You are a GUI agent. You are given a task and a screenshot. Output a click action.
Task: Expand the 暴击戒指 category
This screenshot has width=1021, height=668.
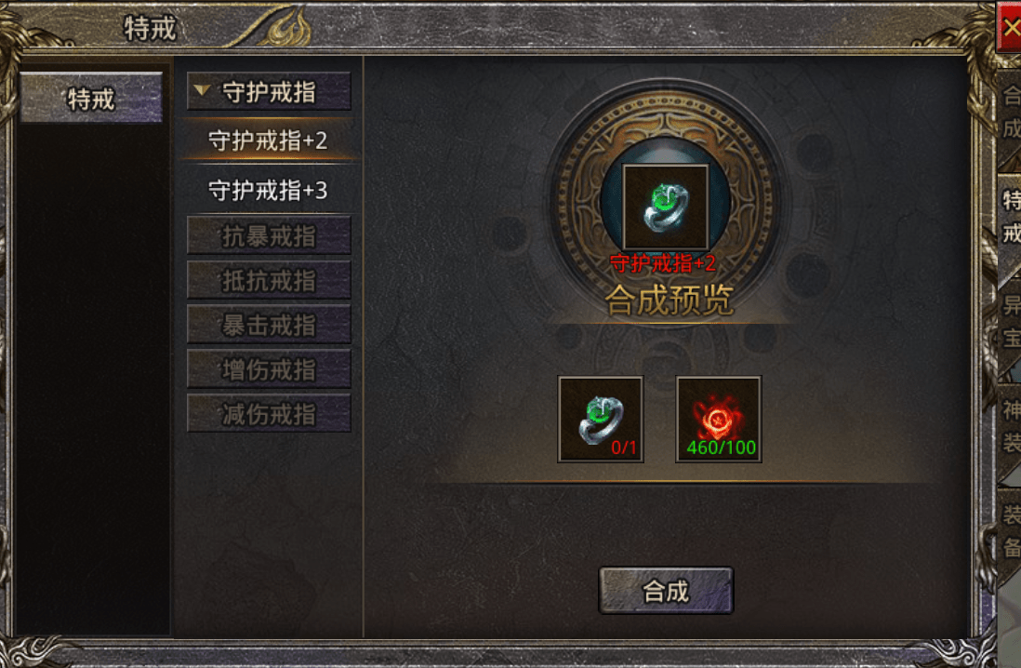[x=269, y=325]
